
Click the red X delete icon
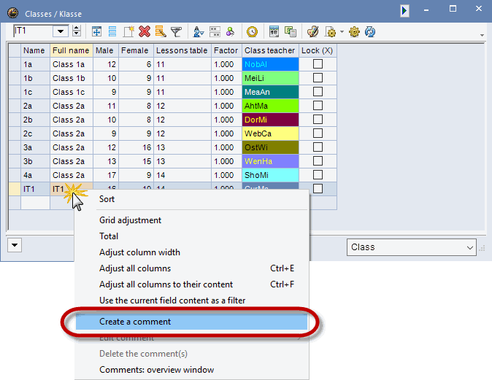coord(145,31)
